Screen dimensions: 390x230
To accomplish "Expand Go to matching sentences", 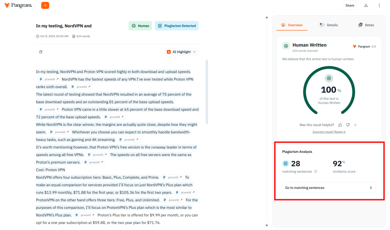I will pos(329,188).
